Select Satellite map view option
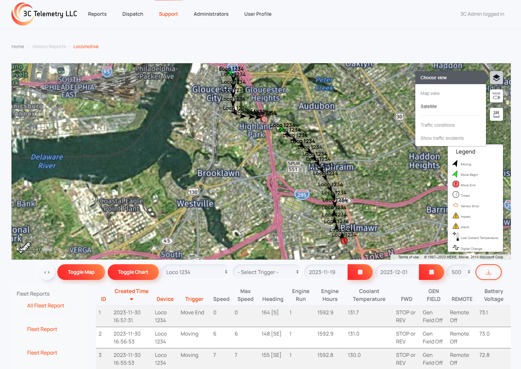The width and height of the screenshot is (521, 369). click(428, 106)
